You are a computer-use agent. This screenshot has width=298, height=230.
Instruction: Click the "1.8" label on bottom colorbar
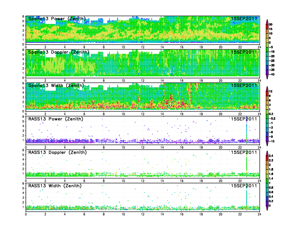271,169
